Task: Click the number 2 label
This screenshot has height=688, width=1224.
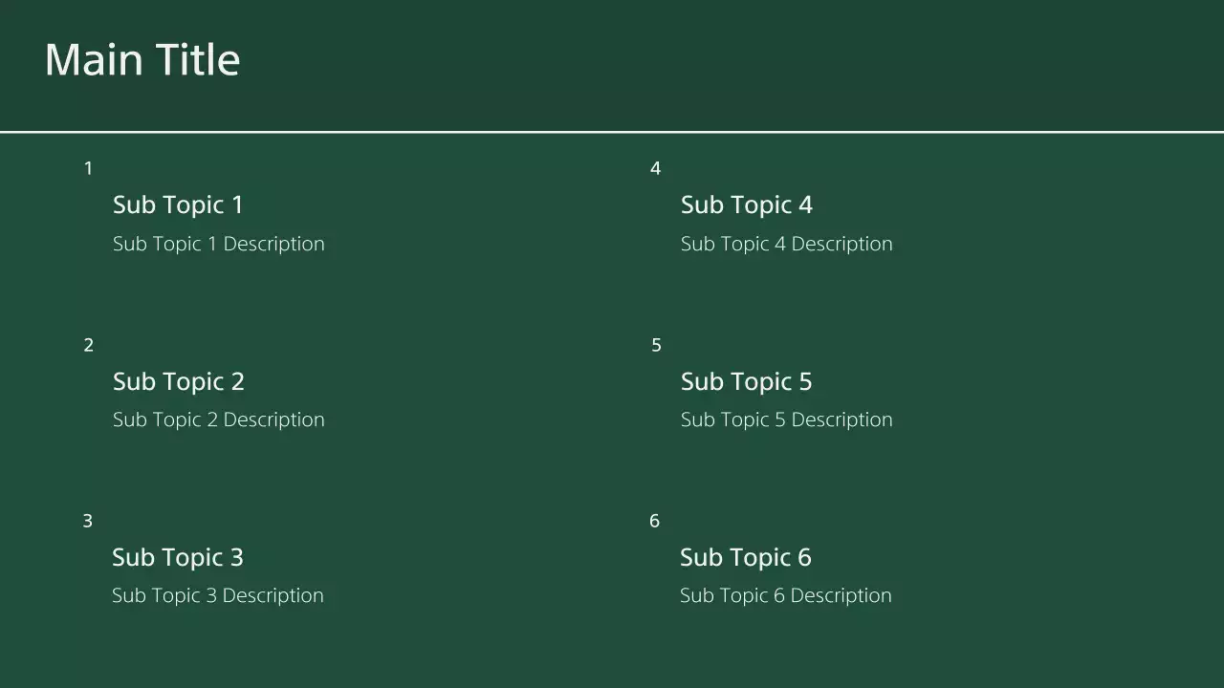Action: coord(88,345)
